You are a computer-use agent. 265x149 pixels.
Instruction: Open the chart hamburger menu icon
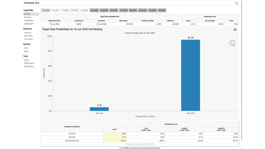[235, 30]
